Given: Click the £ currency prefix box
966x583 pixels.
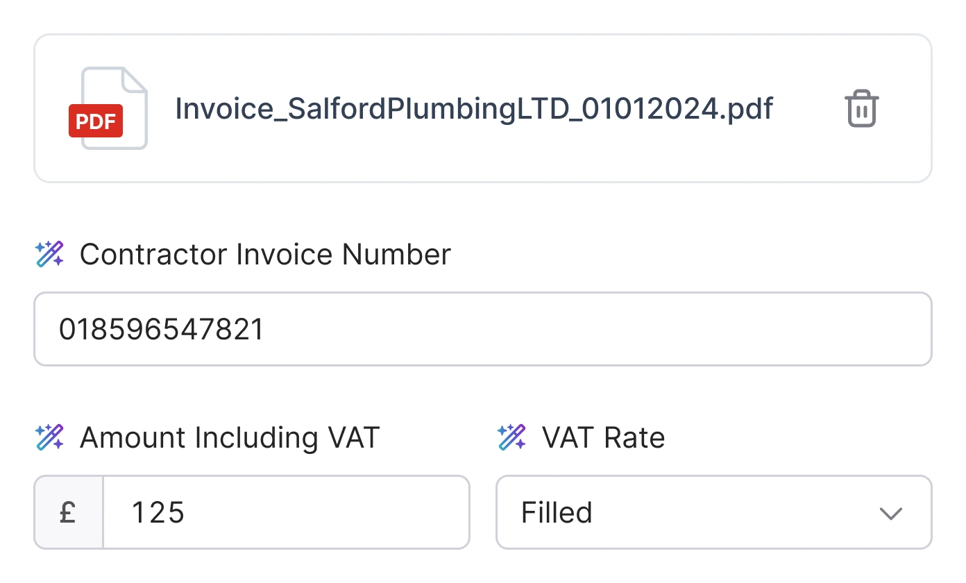Looking at the screenshot, I should point(68,513).
